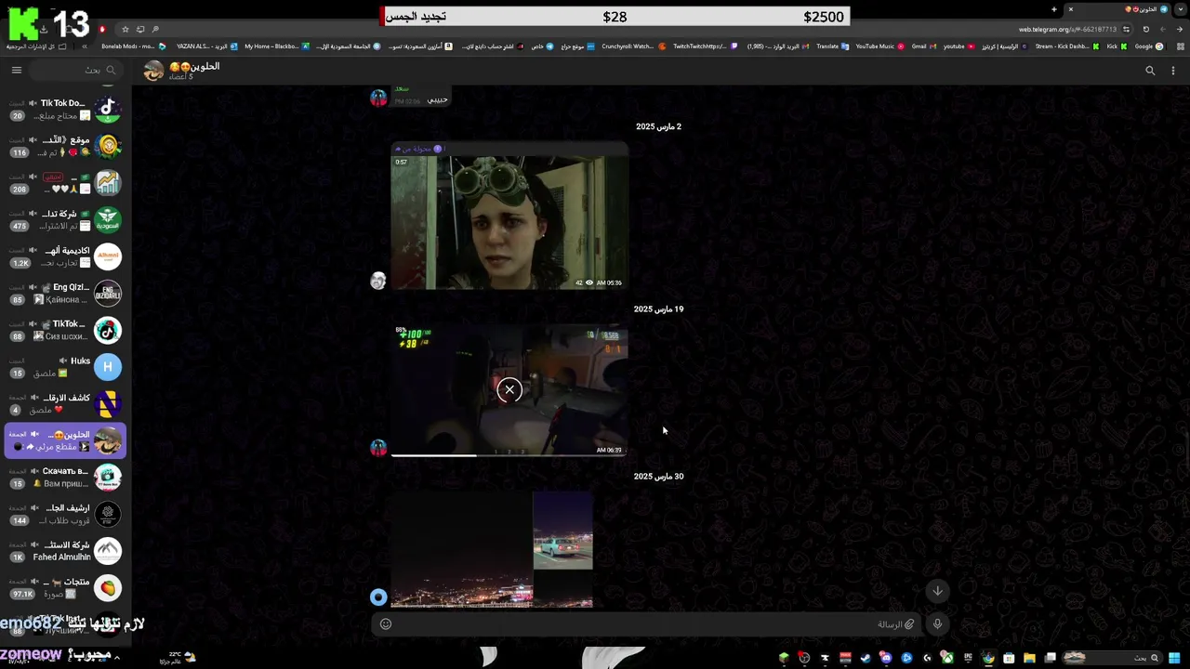Open the chat with 97.1K unread
The width and height of the screenshot is (1190, 669).
click(x=65, y=587)
